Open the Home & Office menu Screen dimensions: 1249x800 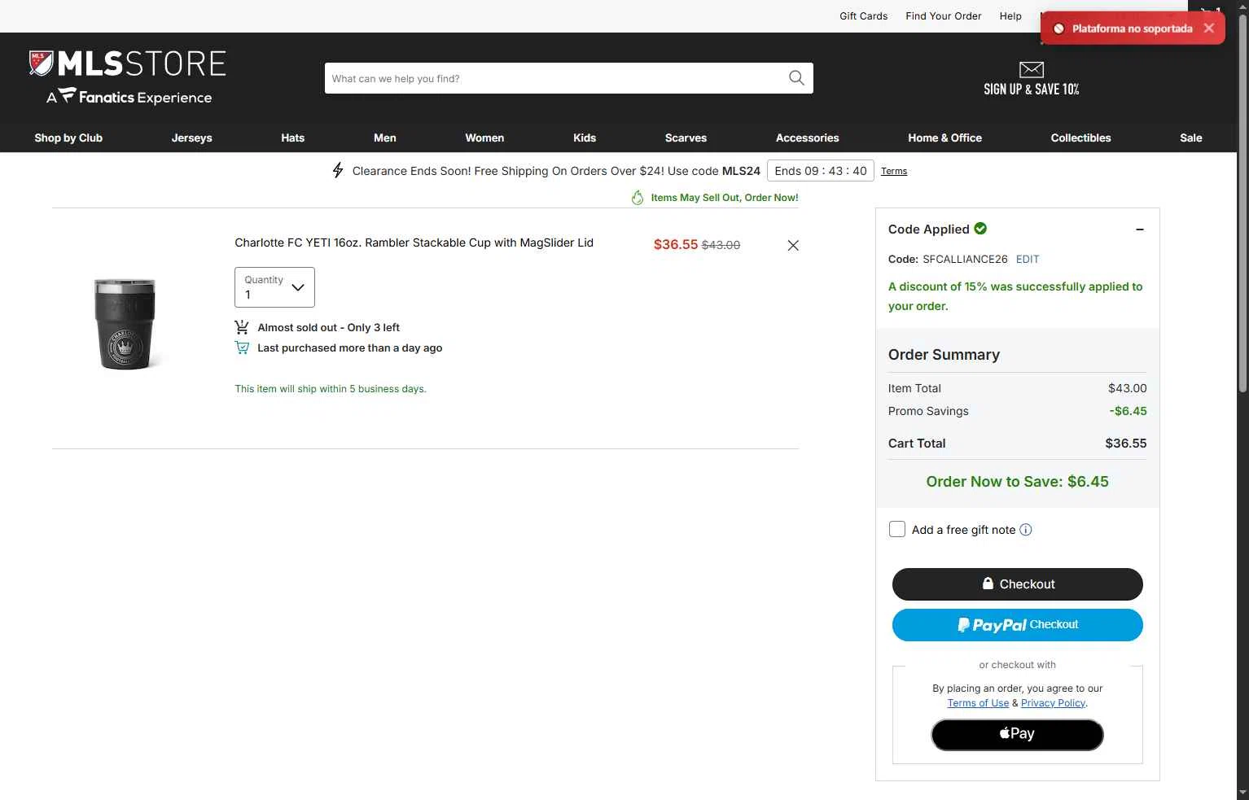coord(945,138)
